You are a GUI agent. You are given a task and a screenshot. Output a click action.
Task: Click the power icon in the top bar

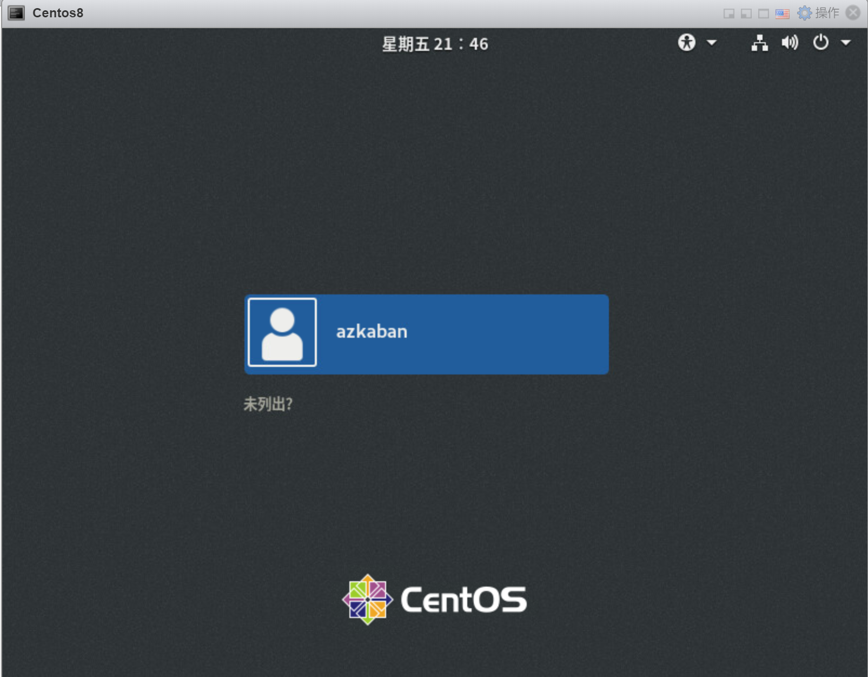(820, 43)
